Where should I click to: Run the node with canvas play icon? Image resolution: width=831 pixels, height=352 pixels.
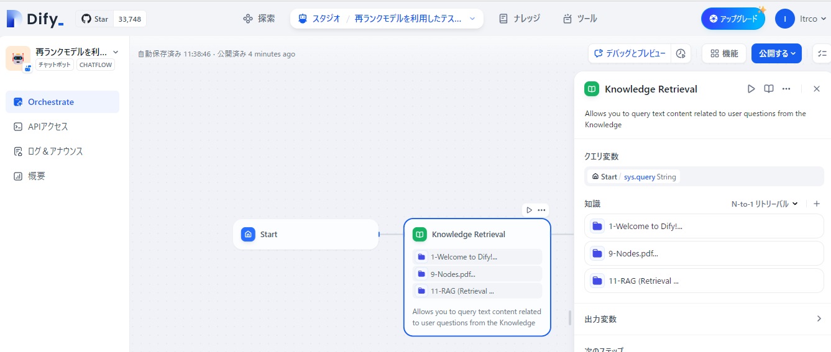[x=529, y=210]
